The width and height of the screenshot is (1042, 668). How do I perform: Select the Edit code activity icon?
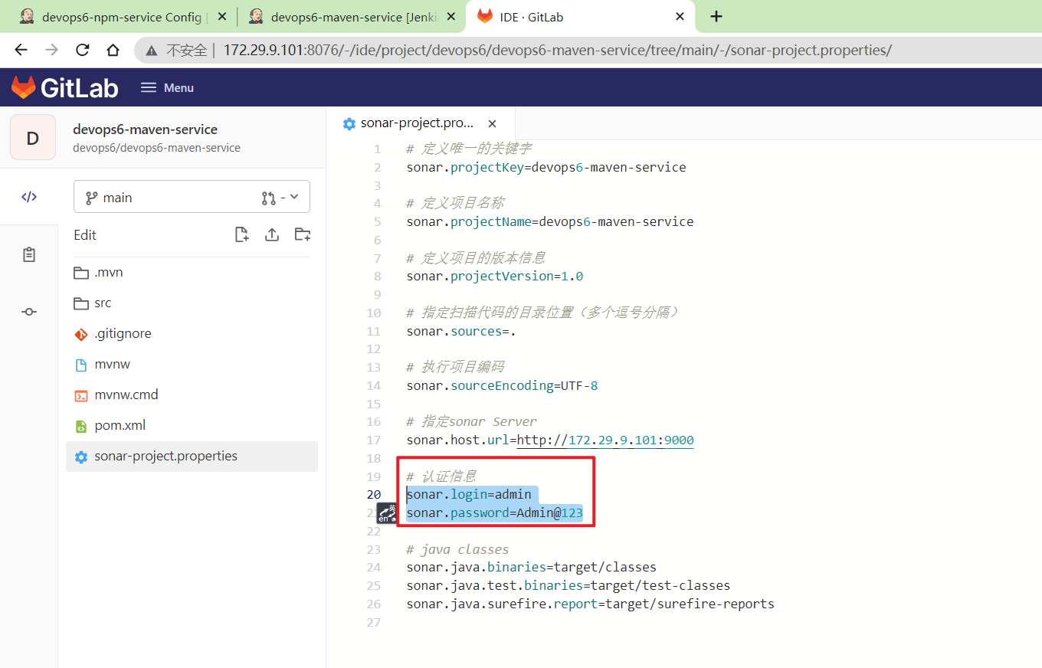click(x=29, y=197)
